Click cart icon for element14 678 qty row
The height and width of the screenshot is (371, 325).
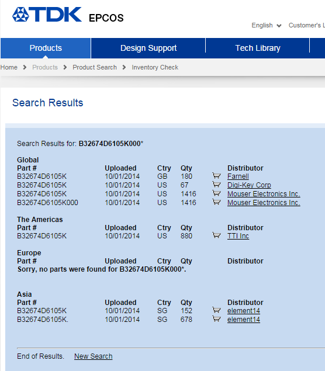click(217, 319)
